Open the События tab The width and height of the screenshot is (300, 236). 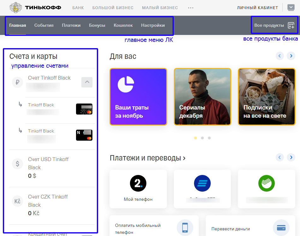(x=44, y=25)
